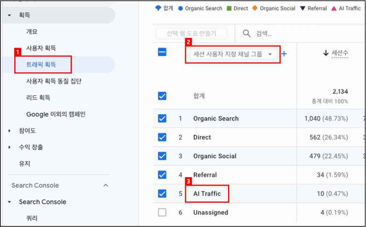Open the 트래픽 획득 report
Viewport: 366px width, 227px height.
pos(41,65)
